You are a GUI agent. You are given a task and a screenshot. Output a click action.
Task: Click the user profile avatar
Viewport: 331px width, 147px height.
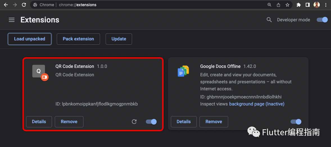pyautogui.click(x=317, y=5)
